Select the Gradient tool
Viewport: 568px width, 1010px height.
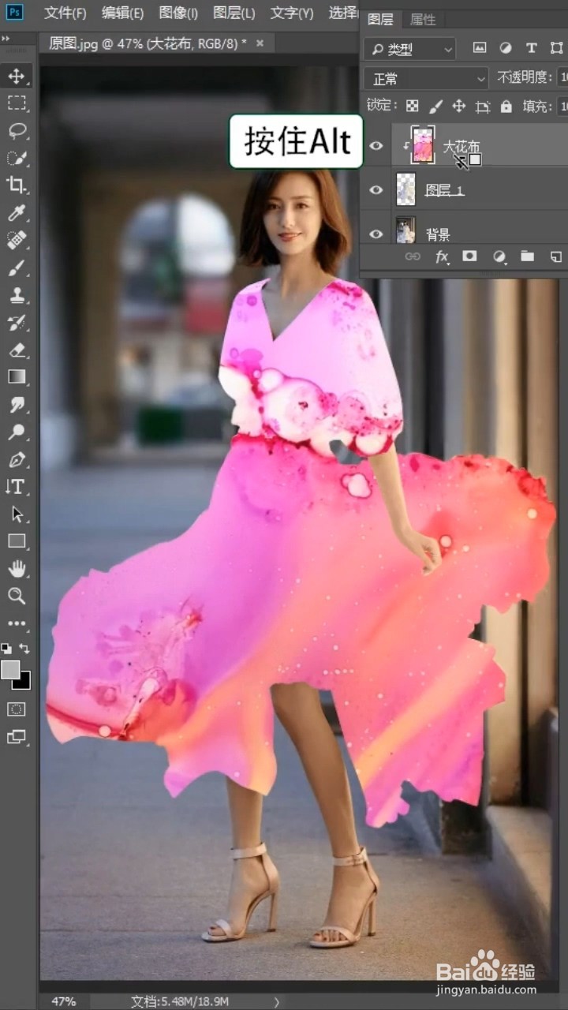point(17,377)
